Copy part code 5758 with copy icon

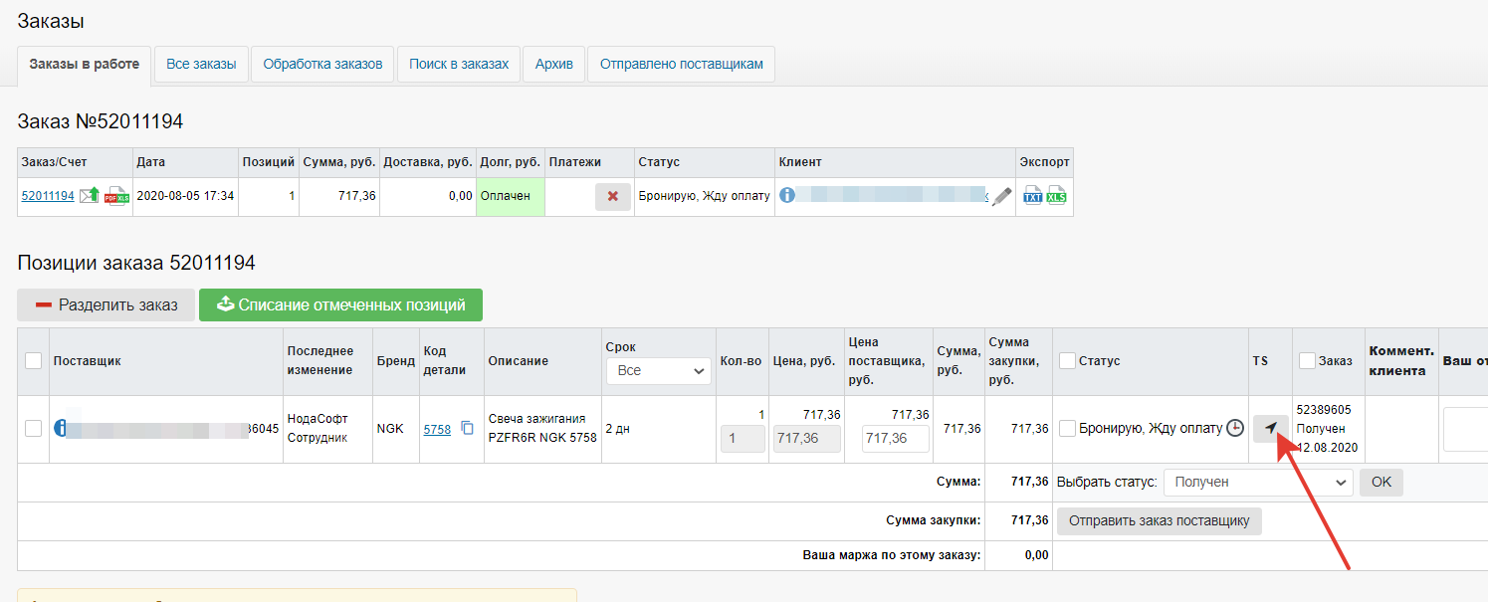[467, 429]
